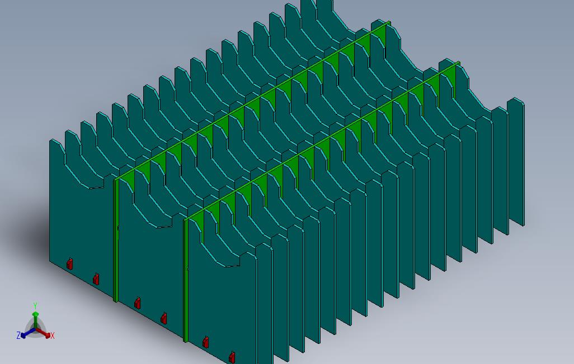Click the red X axis of the orientation triad
574x364 pixels.
[x=43, y=333]
